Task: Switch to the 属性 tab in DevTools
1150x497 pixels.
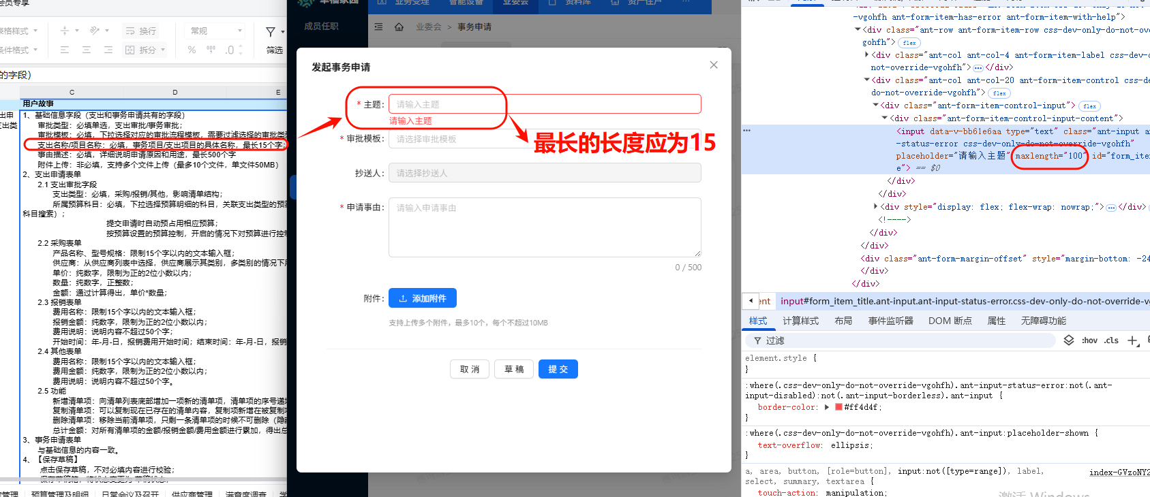Action: pos(996,321)
